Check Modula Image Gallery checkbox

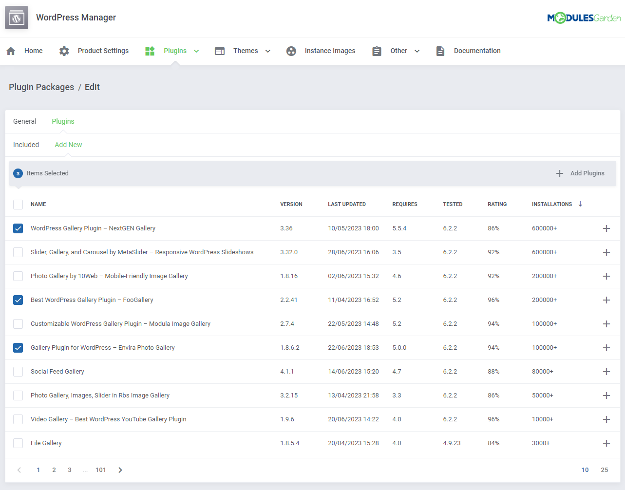point(18,324)
